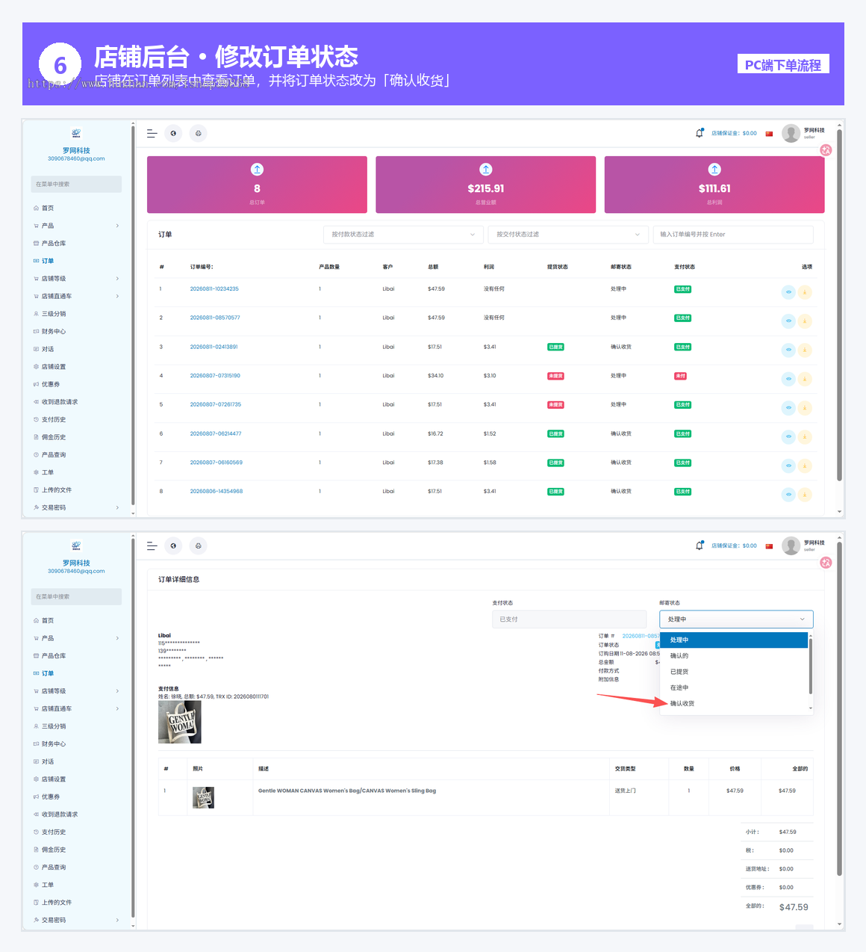866x952 pixels.
Task: Expand 店铺等级 submenu in the order list sidebar
Action: pos(117,279)
